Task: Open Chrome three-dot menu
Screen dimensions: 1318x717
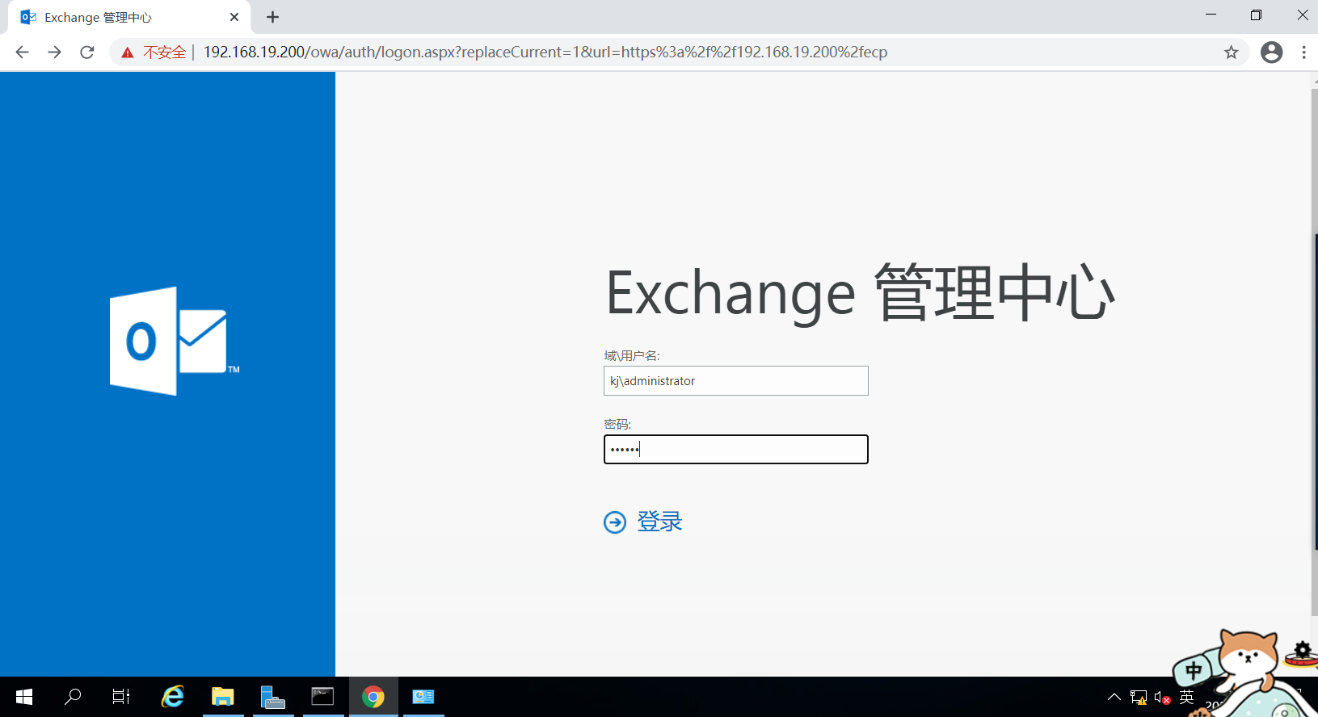Action: 1303,52
